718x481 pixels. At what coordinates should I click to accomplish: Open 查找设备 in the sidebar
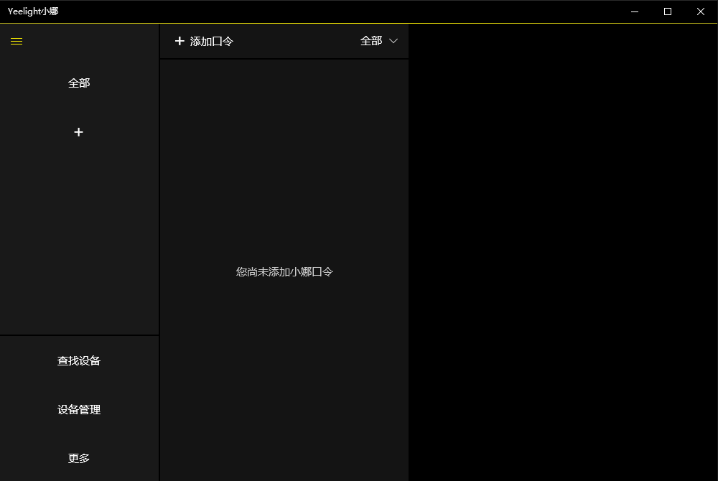click(x=79, y=360)
